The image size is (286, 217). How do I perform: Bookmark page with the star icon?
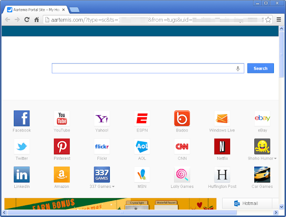click(268, 20)
